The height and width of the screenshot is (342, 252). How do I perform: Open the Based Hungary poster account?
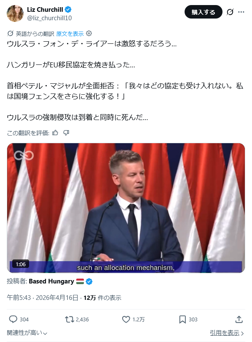click(x=51, y=281)
